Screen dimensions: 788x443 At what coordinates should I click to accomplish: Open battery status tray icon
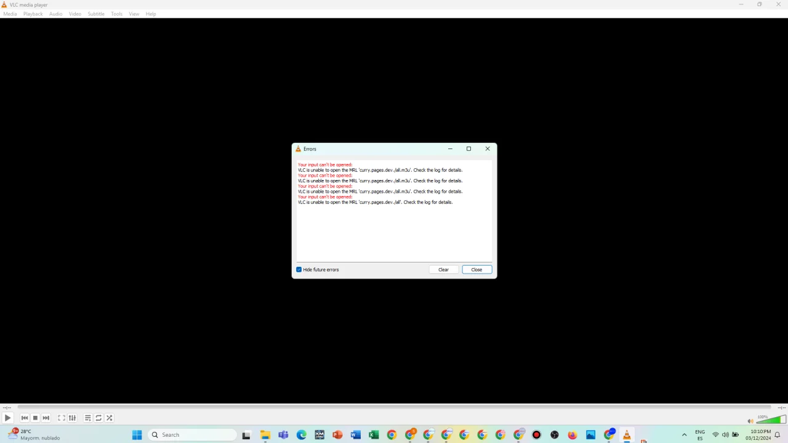coord(735,435)
